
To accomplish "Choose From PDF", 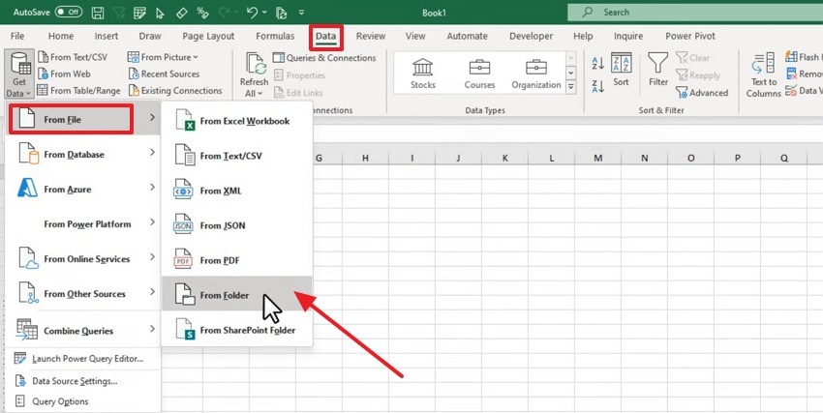I will [x=236, y=260].
